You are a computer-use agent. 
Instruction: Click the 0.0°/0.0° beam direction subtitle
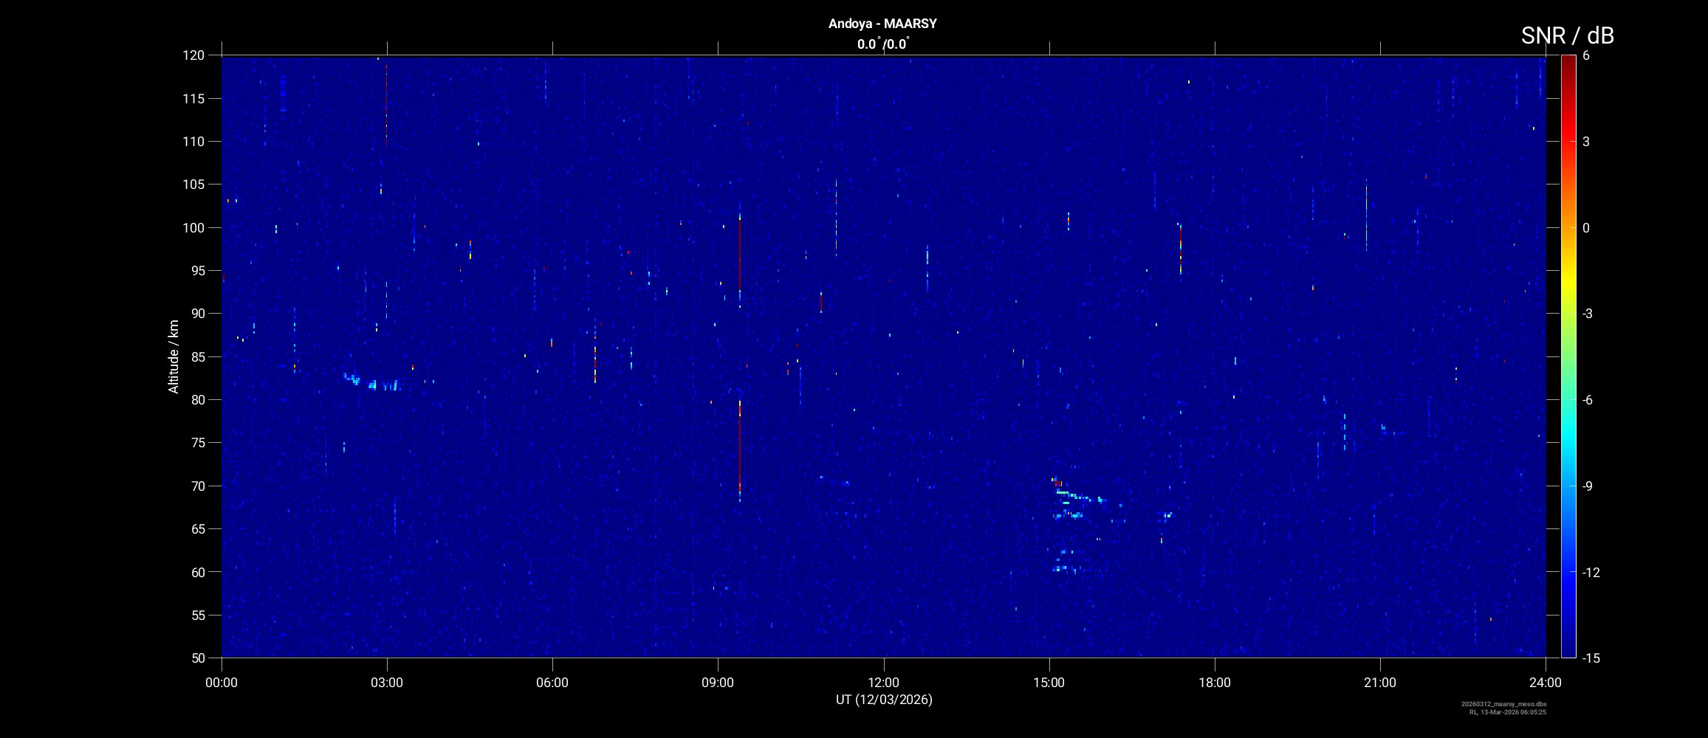click(882, 44)
